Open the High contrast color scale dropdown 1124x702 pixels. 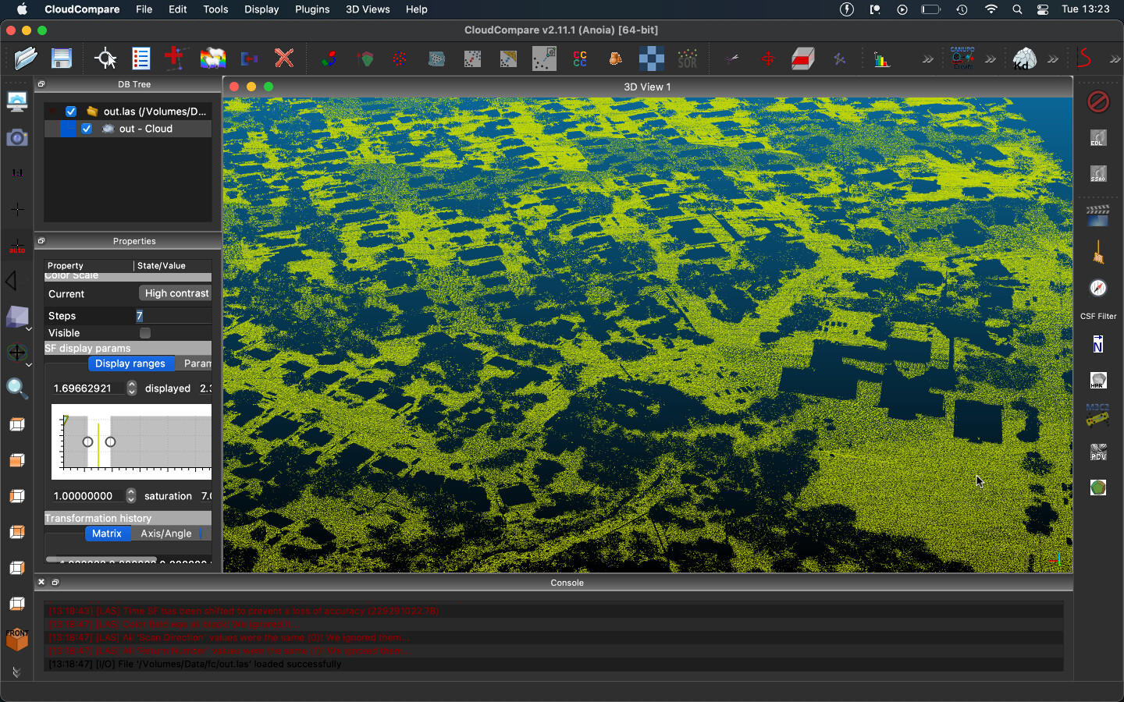coord(176,293)
